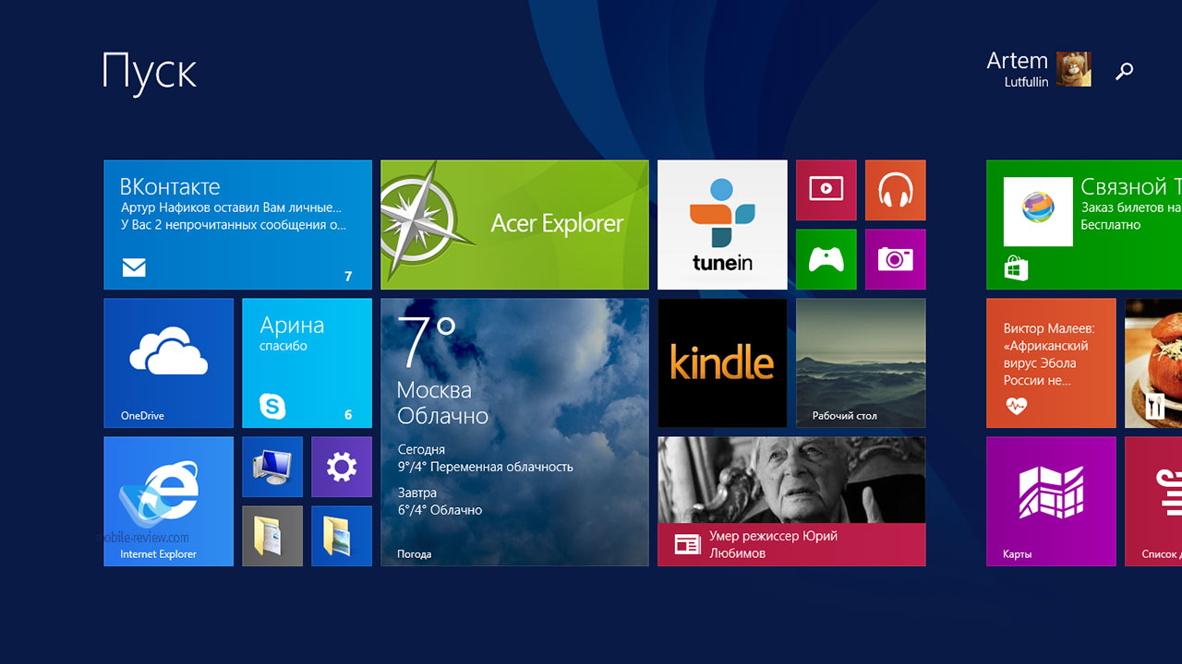This screenshot has height=664, width=1182.
Task: Open the Xbox Games tile
Action: (x=826, y=259)
